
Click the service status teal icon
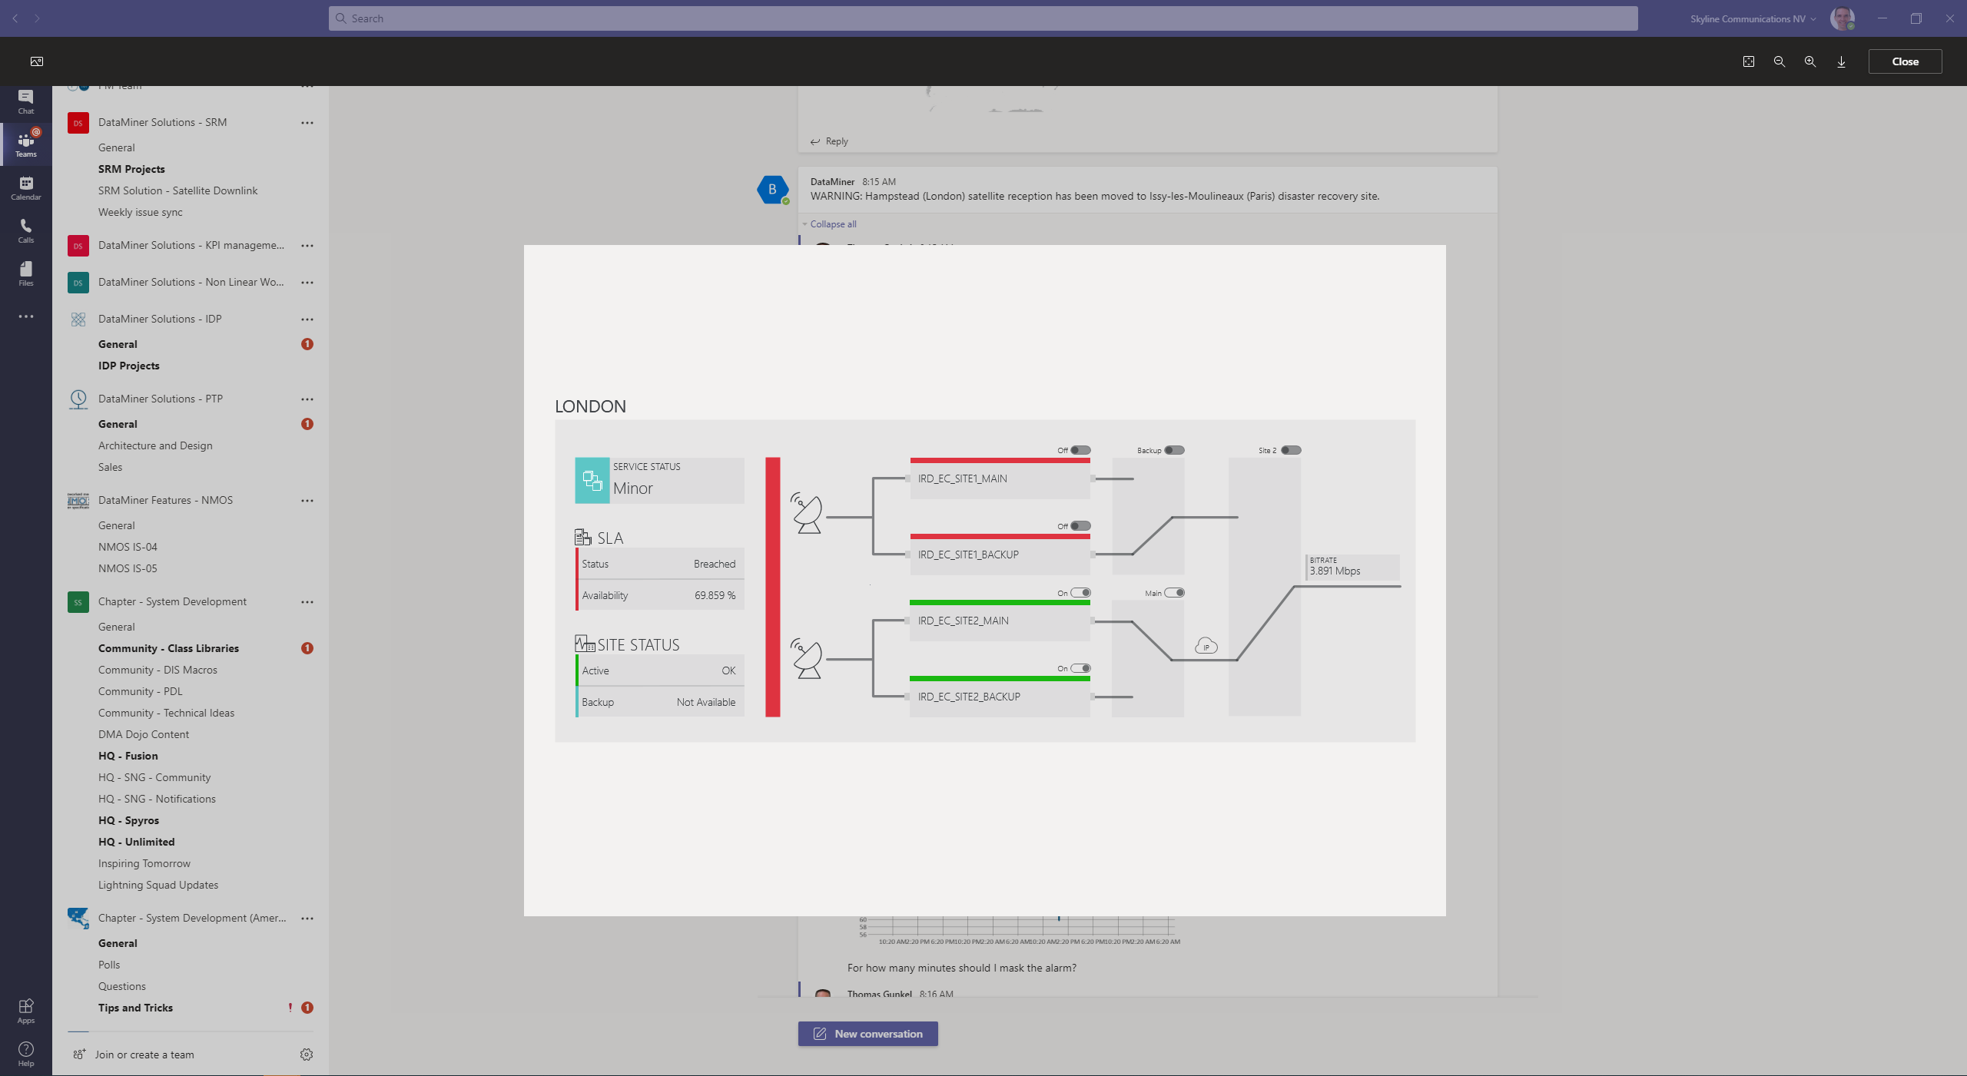click(592, 481)
